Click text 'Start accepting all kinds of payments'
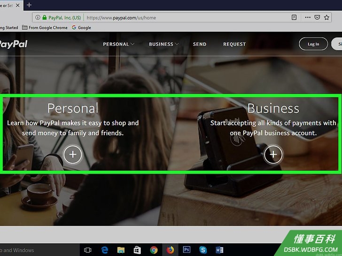Screen dimensions: 342x256 (x=266, y=123)
